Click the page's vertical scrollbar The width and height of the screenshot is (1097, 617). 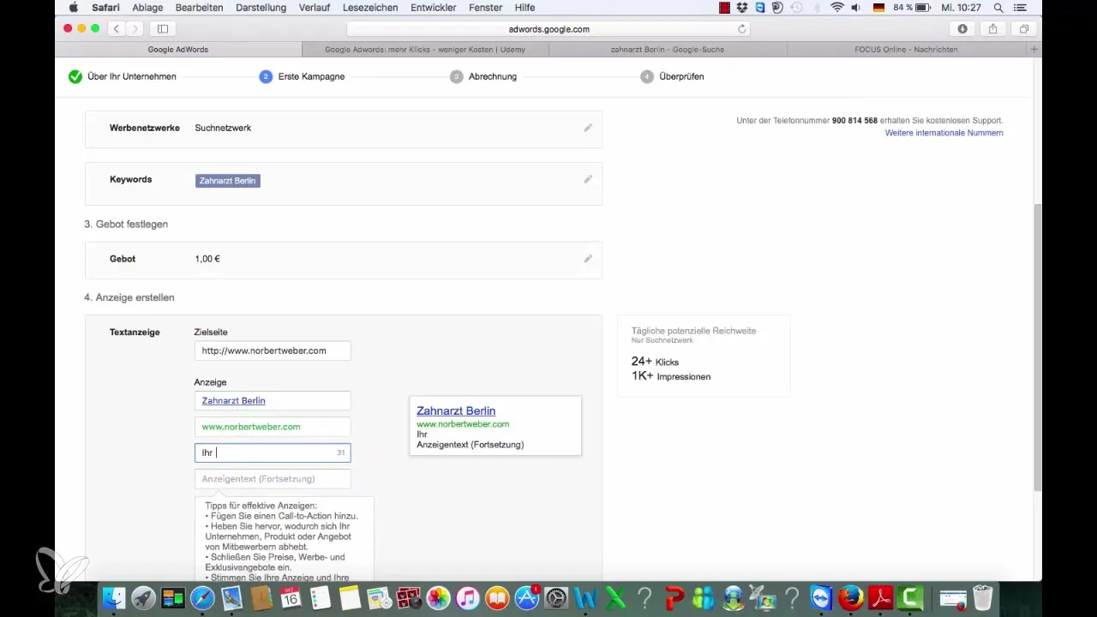tap(1037, 347)
